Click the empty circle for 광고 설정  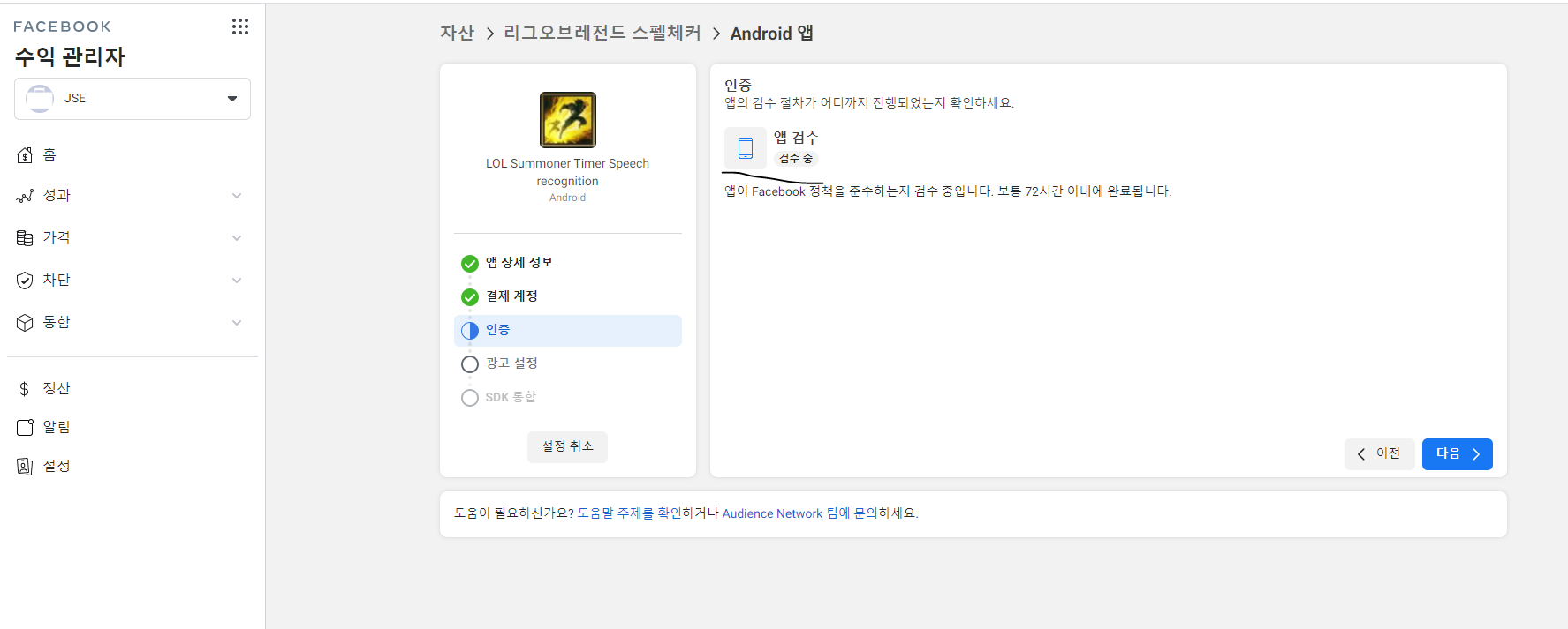click(x=470, y=364)
